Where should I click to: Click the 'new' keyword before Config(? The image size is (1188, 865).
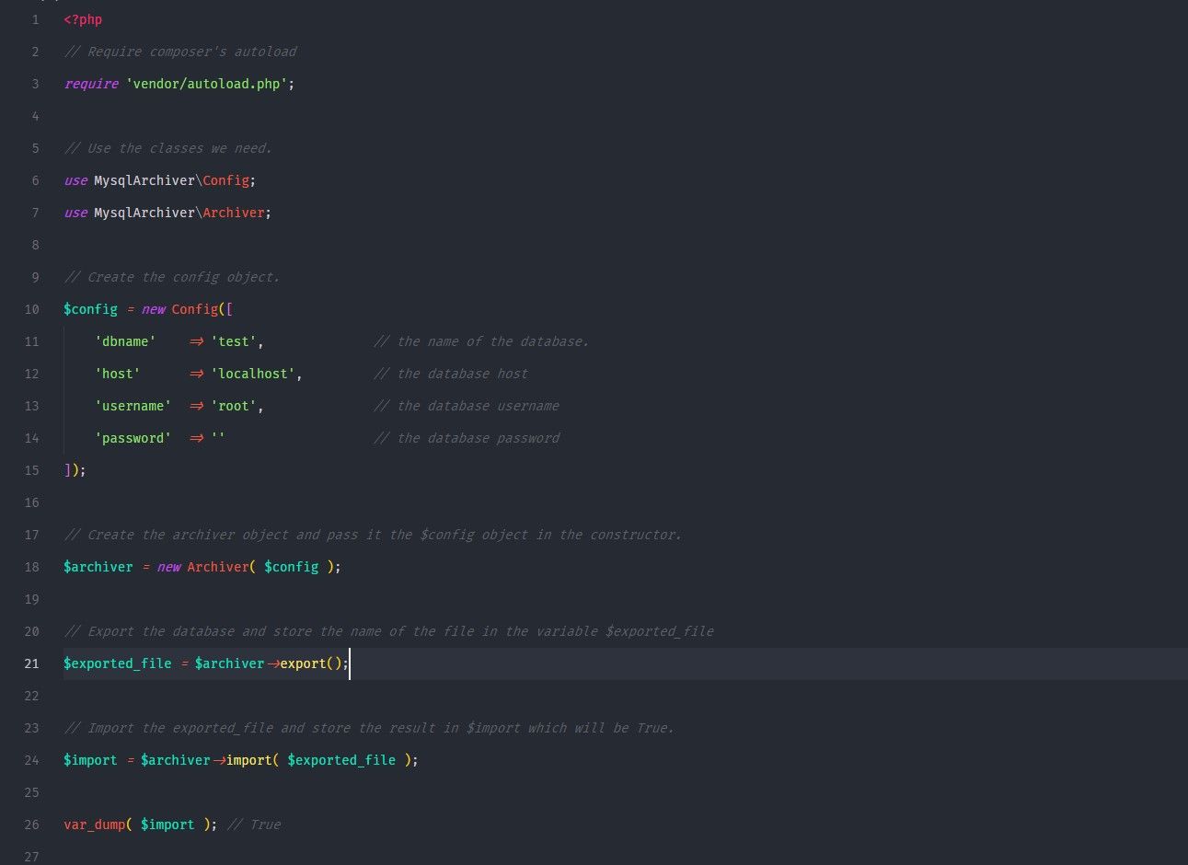pyautogui.click(x=153, y=309)
